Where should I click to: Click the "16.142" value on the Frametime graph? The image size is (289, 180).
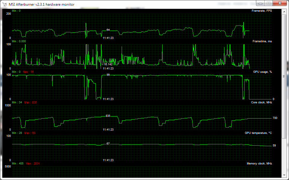click(108, 64)
